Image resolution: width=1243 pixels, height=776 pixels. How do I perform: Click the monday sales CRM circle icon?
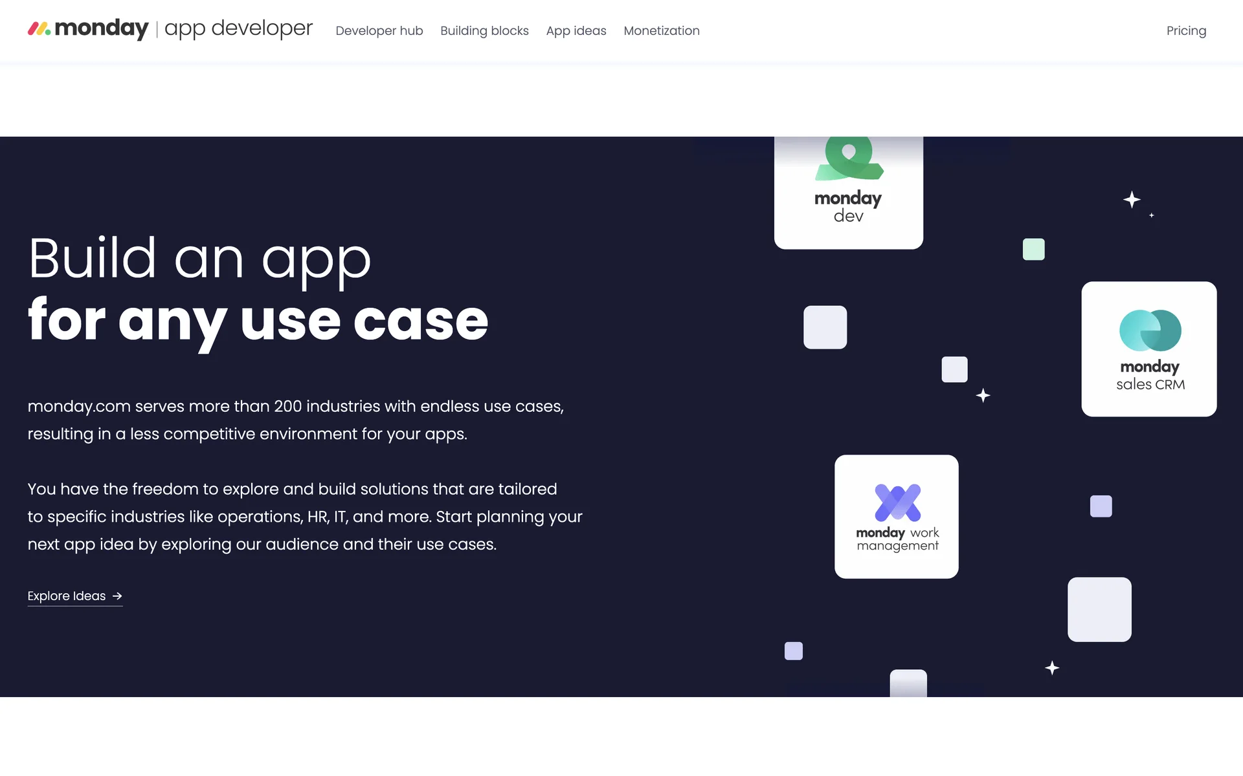pos(1150,330)
